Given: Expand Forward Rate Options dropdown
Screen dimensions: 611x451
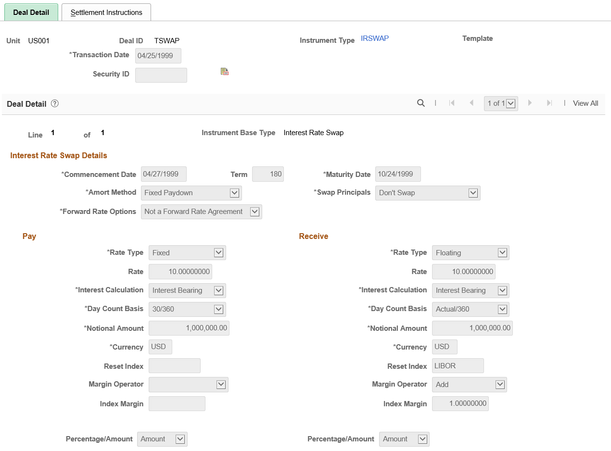Looking at the screenshot, I should (x=202, y=212).
